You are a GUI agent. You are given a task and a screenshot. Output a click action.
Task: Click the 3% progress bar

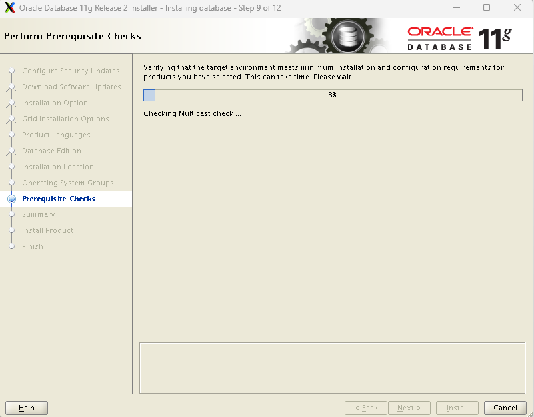click(333, 95)
